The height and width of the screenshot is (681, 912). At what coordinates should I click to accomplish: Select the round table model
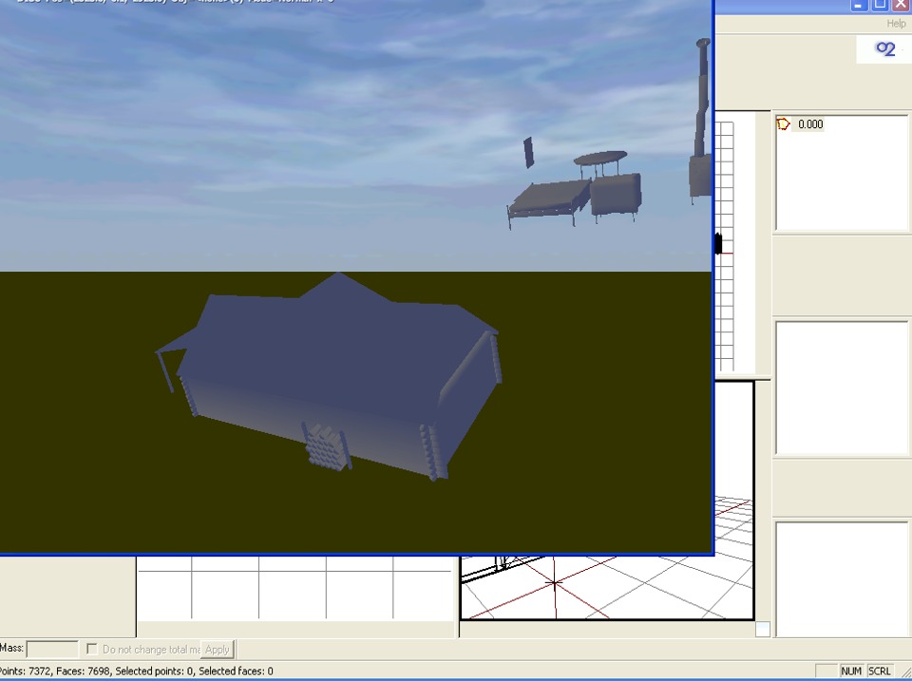coord(600,158)
